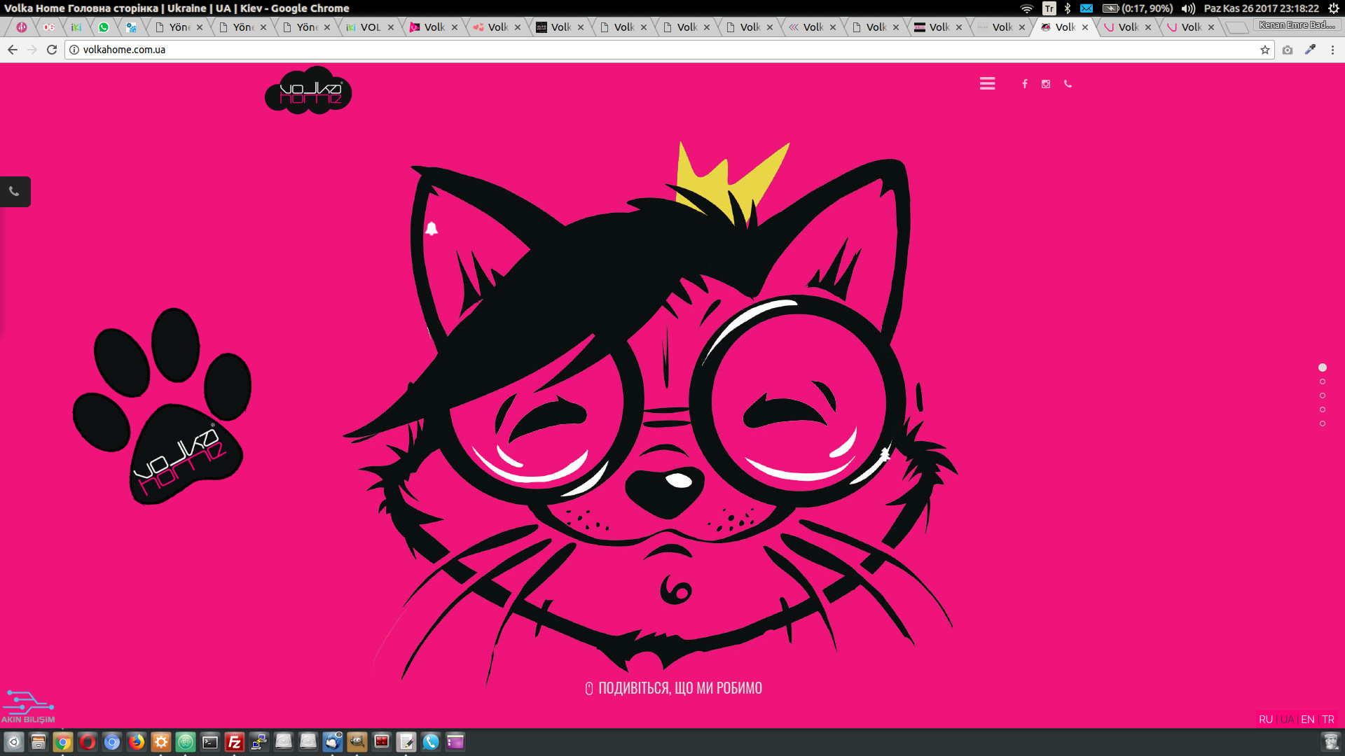
Task: Open the text editor notepad in taskbar
Action: pos(406,742)
